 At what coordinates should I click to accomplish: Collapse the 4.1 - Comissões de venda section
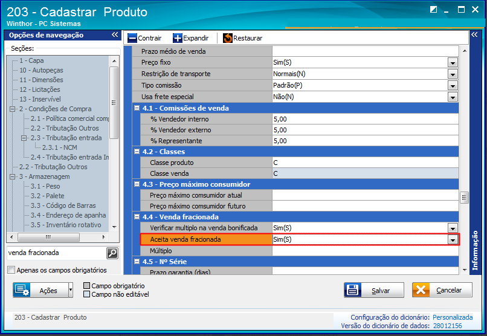137,108
